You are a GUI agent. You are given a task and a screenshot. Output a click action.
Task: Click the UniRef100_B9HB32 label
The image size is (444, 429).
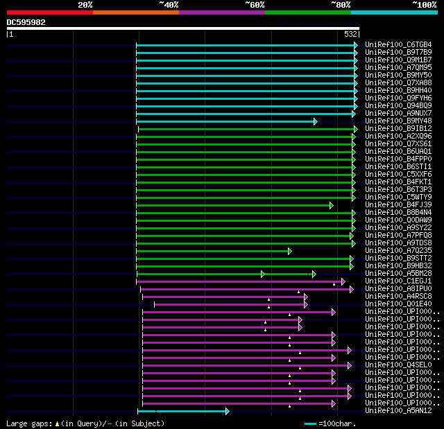pyautogui.click(x=398, y=266)
